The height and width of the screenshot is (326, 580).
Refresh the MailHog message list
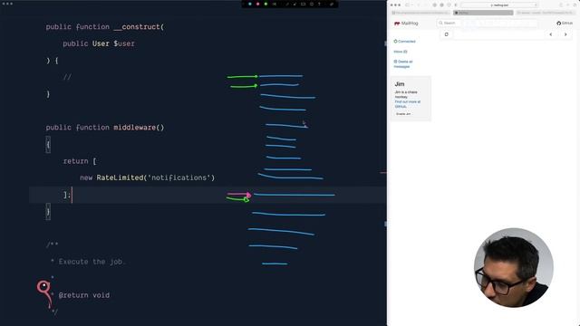coord(447,34)
